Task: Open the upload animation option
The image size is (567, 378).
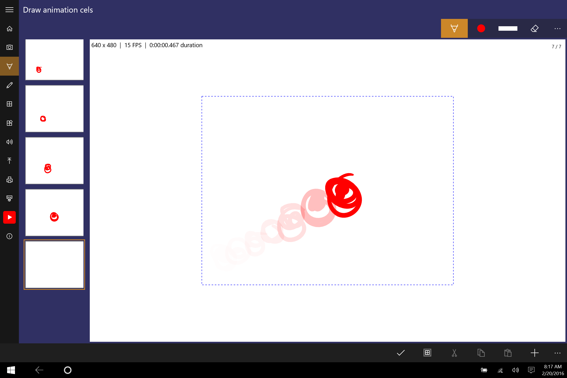Action: coord(9,161)
